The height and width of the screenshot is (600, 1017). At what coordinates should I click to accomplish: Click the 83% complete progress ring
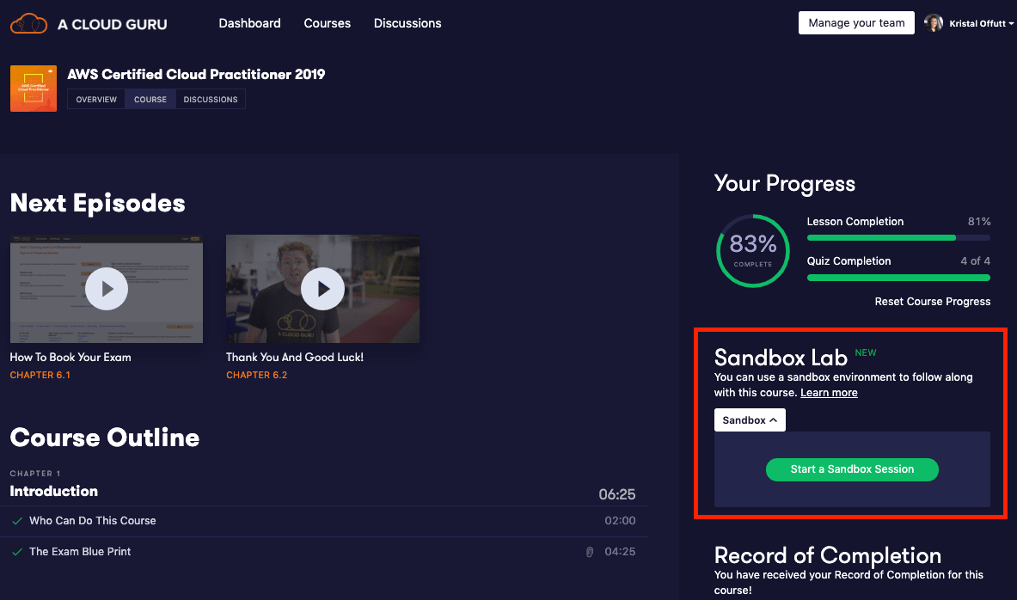753,251
